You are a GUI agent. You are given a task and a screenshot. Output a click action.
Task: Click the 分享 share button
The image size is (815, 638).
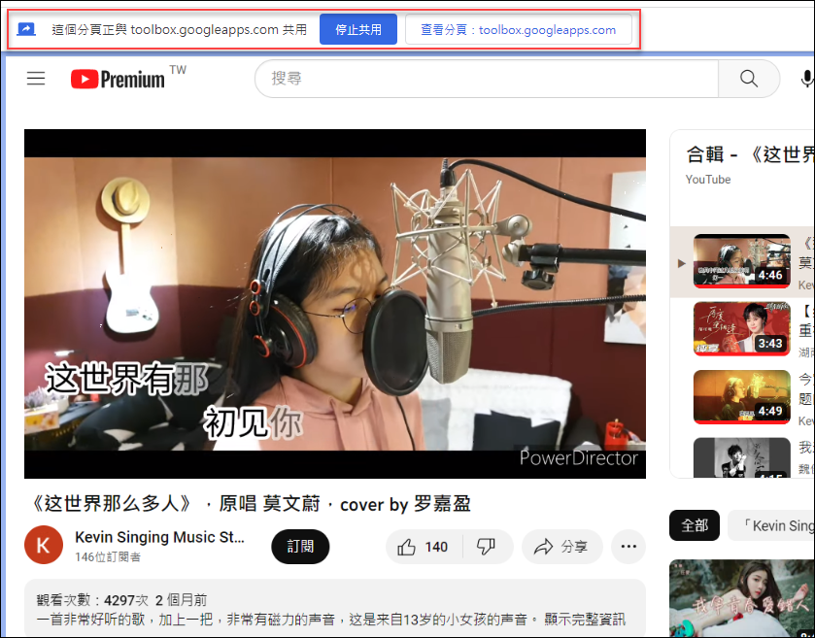click(x=561, y=547)
